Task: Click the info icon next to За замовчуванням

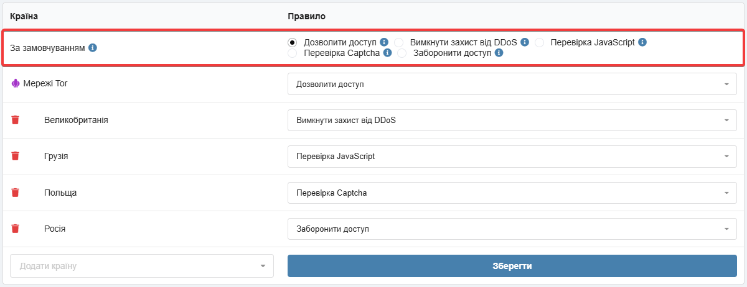Action: click(x=93, y=48)
